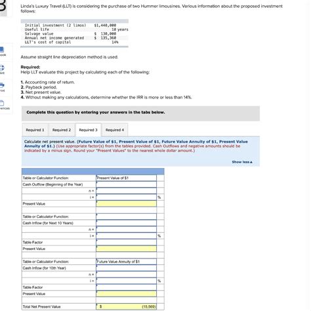The width and height of the screenshot is (311, 311).
Task: Click the '$1,440,000' investment value
Action: (x=105, y=26)
